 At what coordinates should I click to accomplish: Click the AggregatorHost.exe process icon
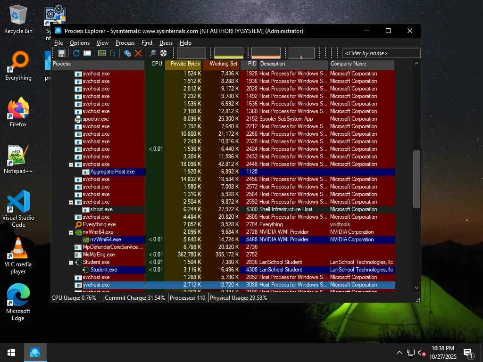point(86,172)
